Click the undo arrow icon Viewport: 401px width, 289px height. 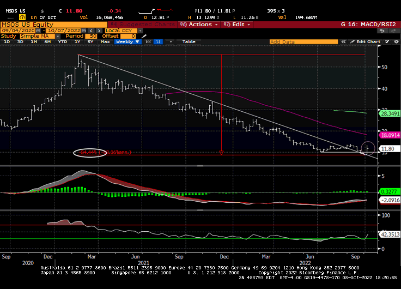(x=382, y=31)
